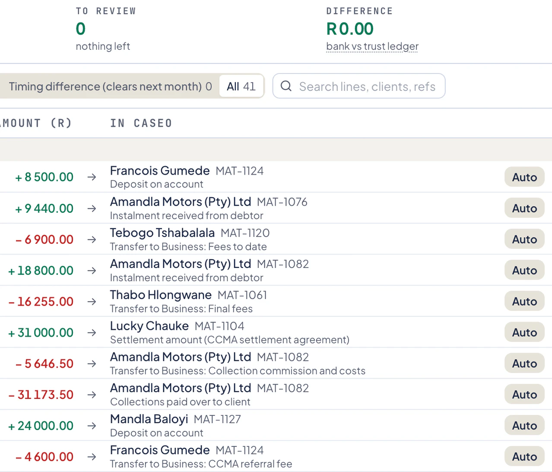The image size is (552, 472).
Task: Click the search magnifier icon
Action: pyautogui.click(x=286, y=86)
